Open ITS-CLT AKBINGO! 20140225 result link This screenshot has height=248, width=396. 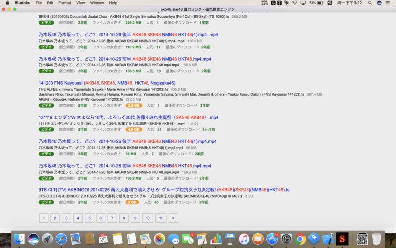(x=164, y=190)
